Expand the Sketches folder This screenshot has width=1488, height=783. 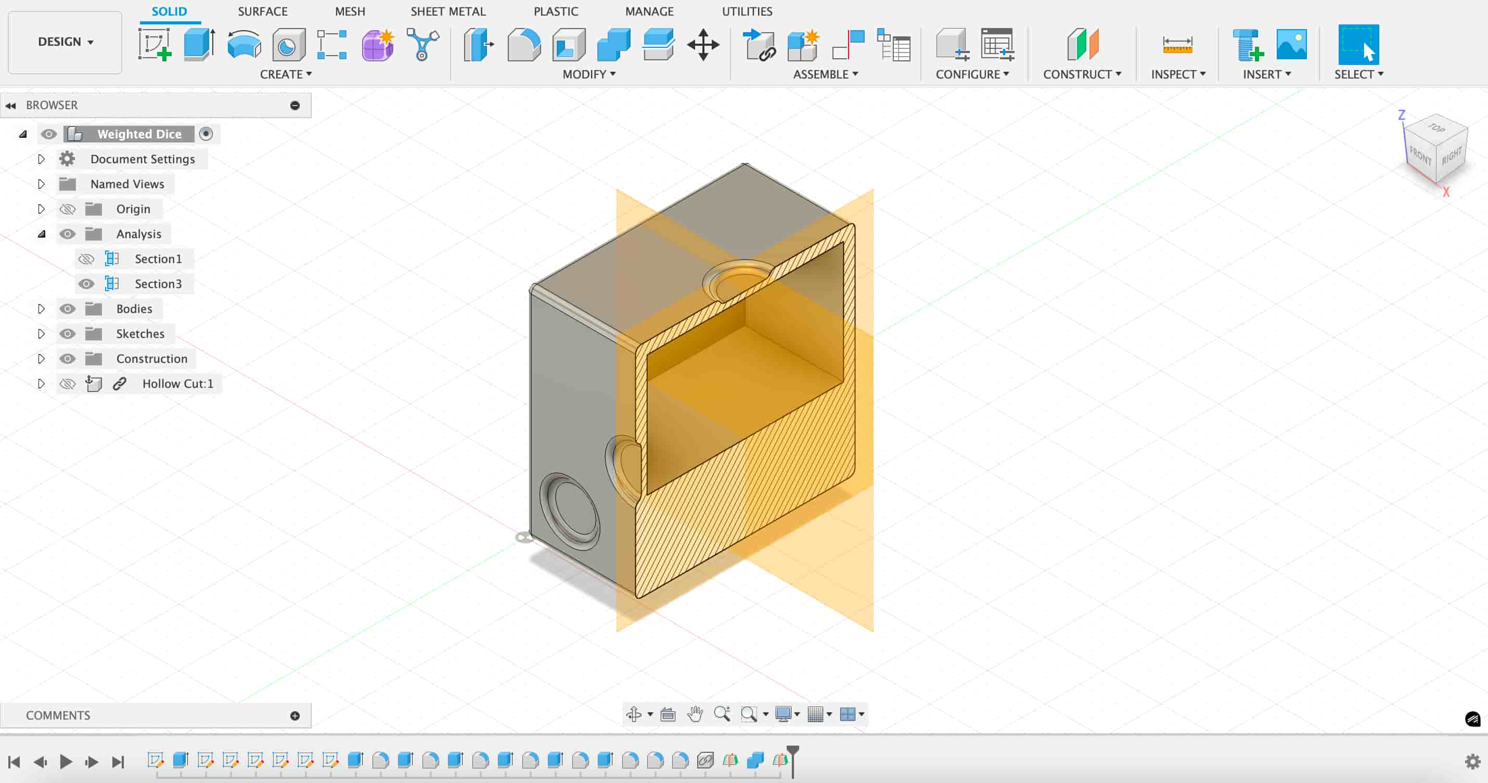(x=41, y=334)
